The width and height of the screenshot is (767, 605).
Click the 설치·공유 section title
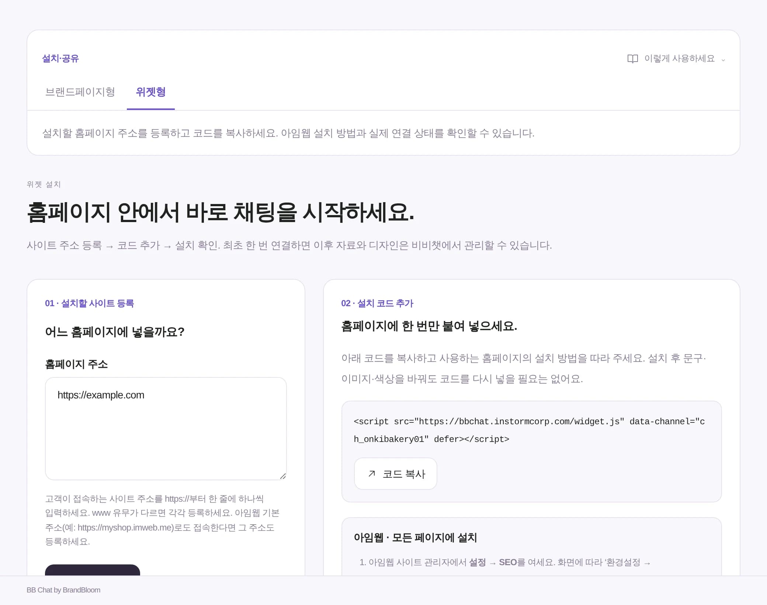tap(60, 59)
